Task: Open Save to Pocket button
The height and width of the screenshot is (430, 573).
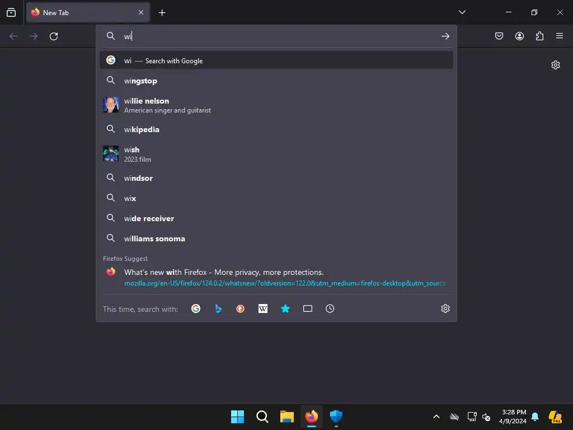Action: 499,36
